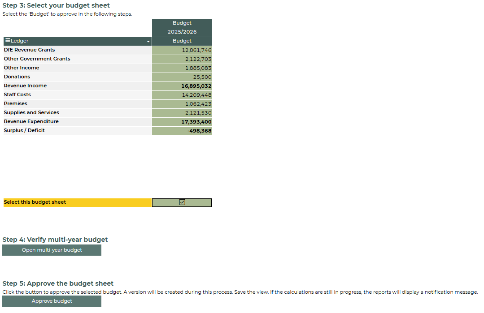Expand the Ledger header dropdown arrow
This screenshot has height=313, width=484.
(x=148, y=41)
